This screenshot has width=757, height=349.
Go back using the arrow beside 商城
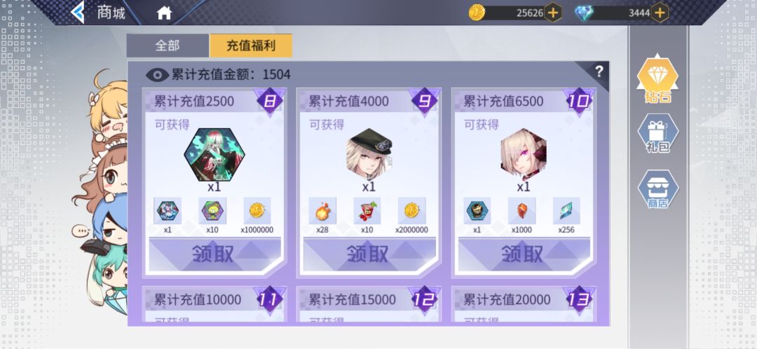(x=78, y=12)
